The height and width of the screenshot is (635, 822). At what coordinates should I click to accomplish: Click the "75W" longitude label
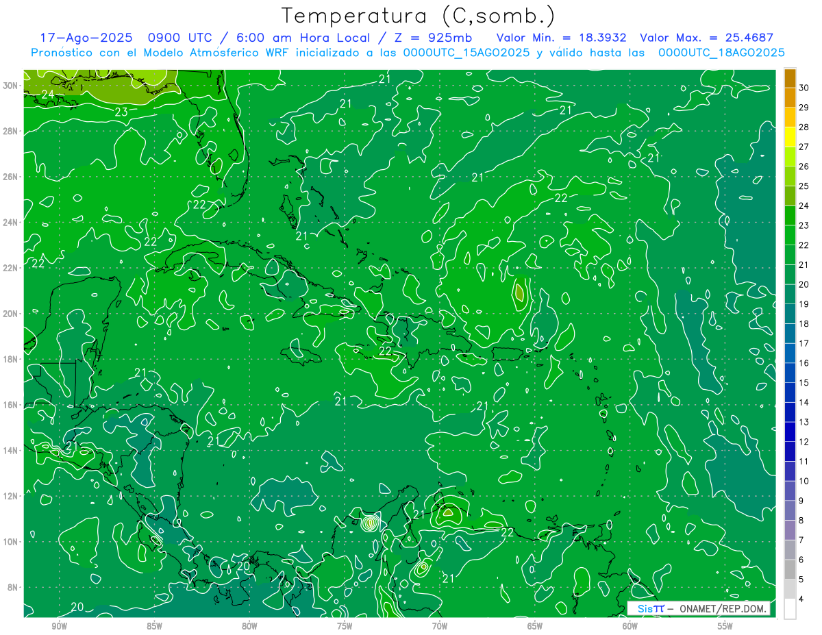(345, 626)
